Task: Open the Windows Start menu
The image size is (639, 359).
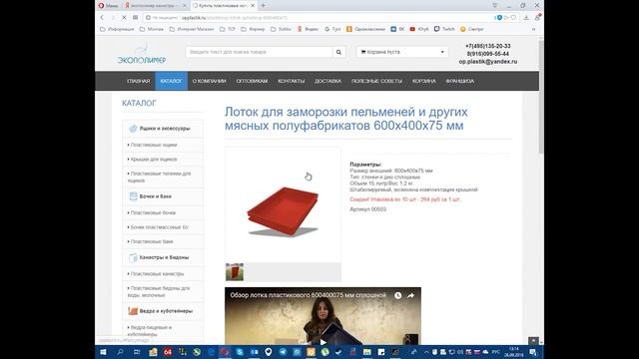Action: [103, 352]
